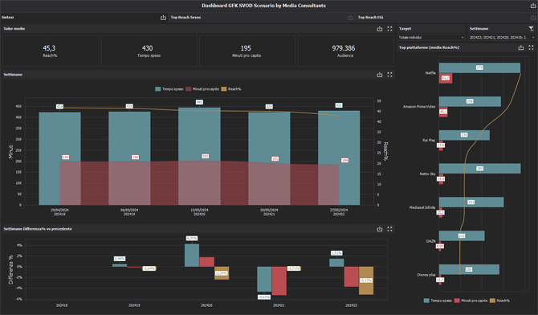Click Reach% swatch in Top piattaforme legend
Screen dimensions: 538x315
[492, 301]
